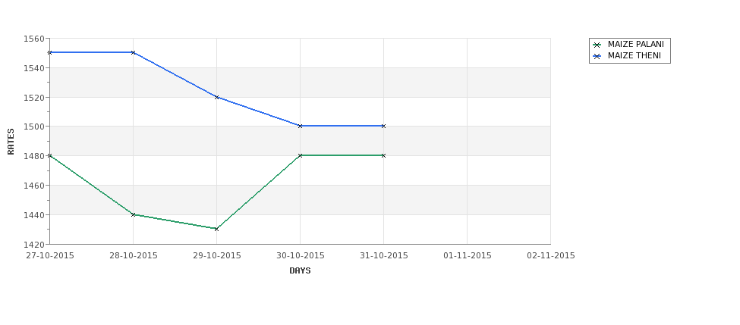Screen dimensions: 740x325
Task: Click the Palani 1480 point on 27-10-2015
Action: pyautogui.click(x=50, y=155)
